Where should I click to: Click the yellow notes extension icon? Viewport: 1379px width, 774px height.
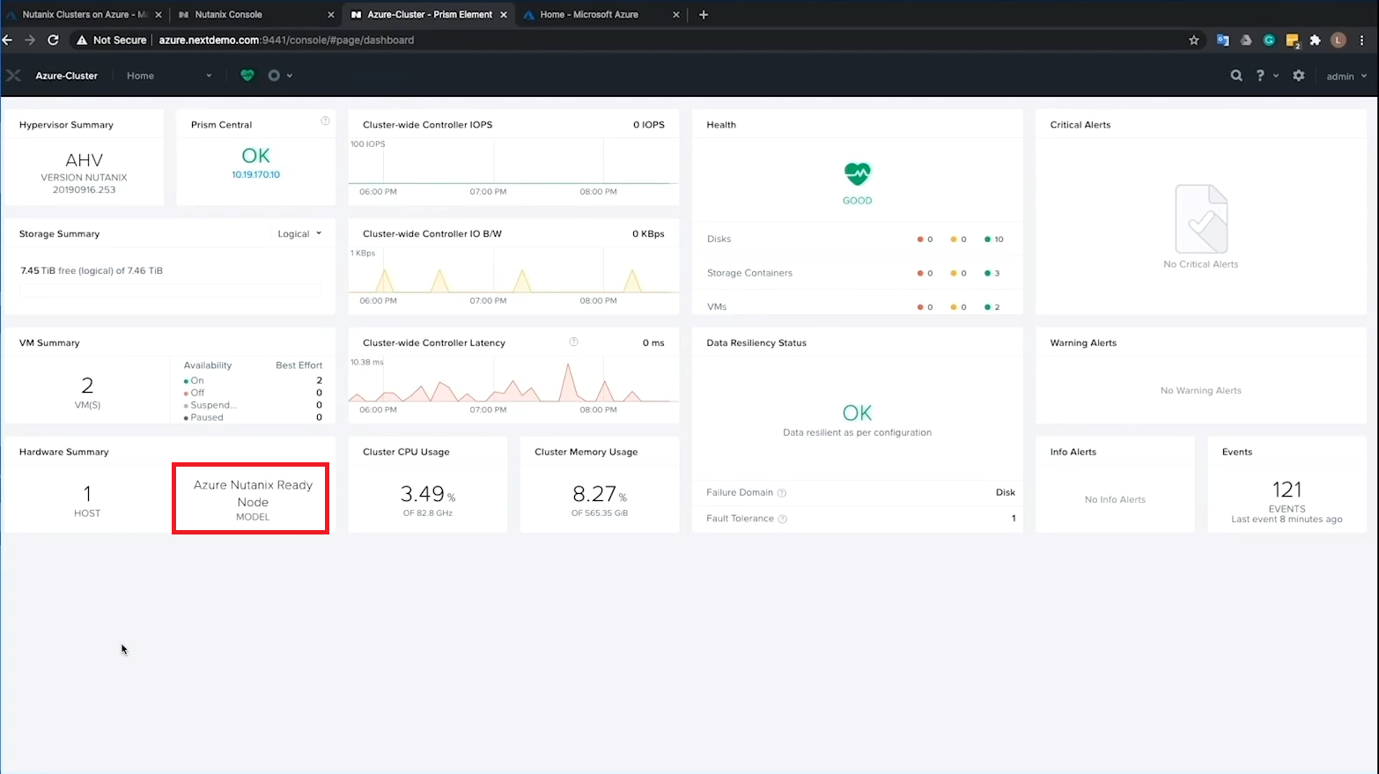pyautogui.click(x=1293, y=41)
